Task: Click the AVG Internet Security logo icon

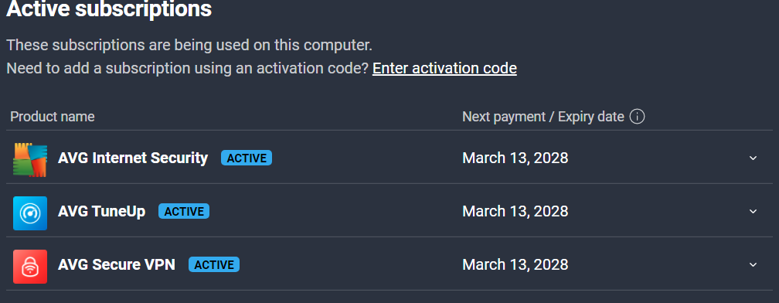Action: coord(30,159)
